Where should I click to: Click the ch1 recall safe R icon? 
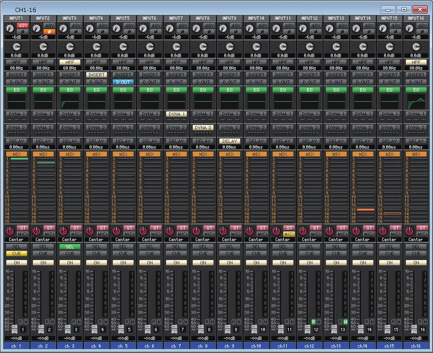(x=20, y=322)
